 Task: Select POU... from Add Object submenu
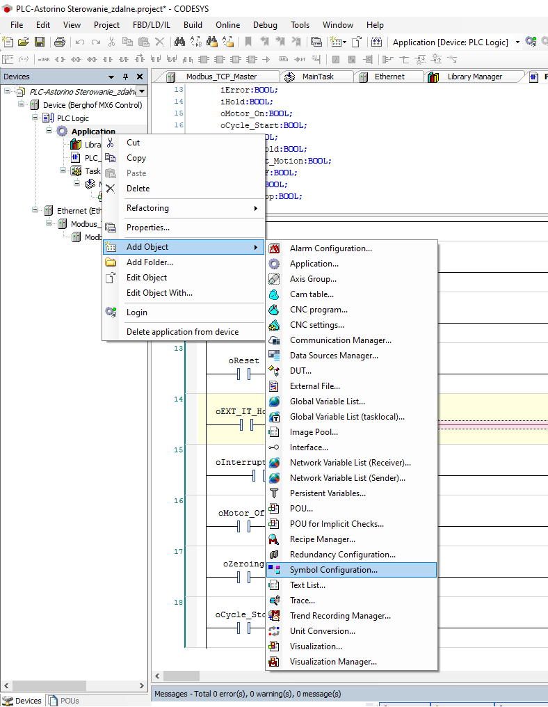pyautogui.click(x=351, y=509)
